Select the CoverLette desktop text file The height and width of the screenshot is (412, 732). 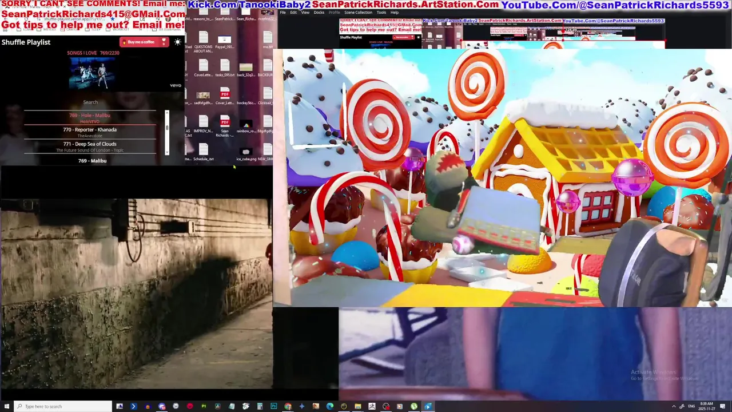pos(204,67)
